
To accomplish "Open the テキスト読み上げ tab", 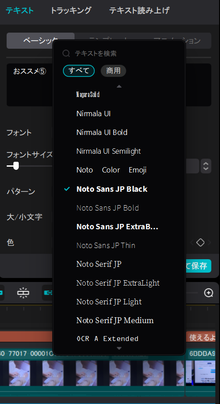I will 139,11.
